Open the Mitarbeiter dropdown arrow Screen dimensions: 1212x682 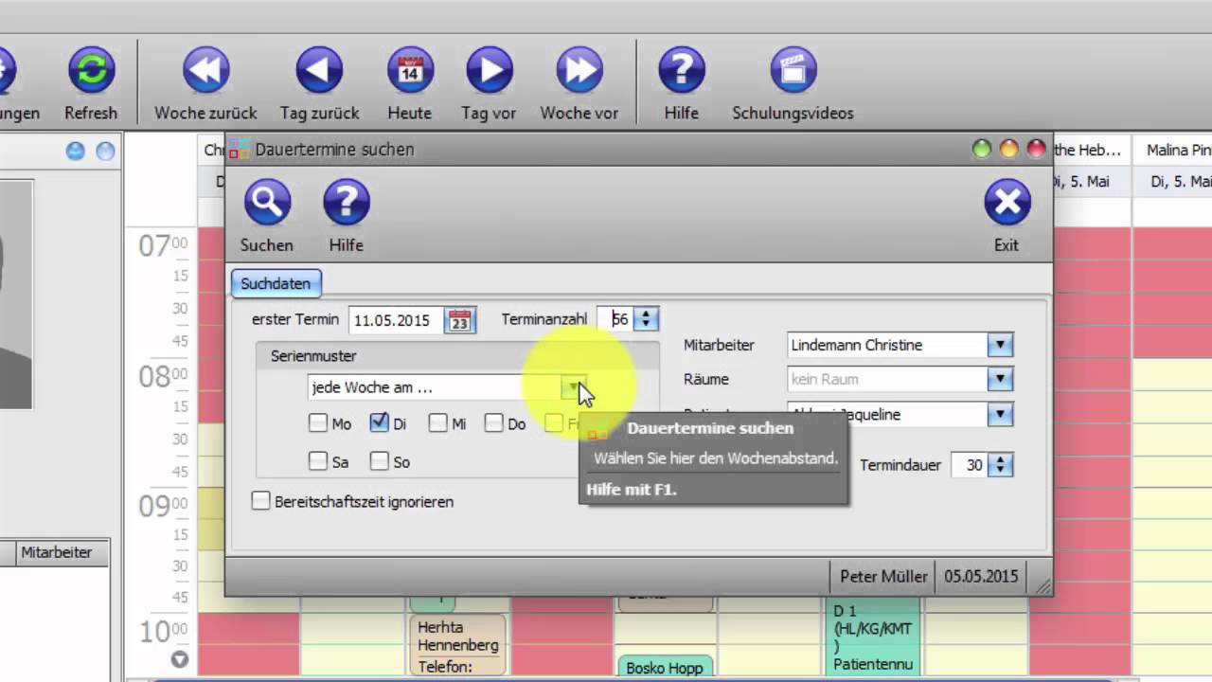(1000, 345)
